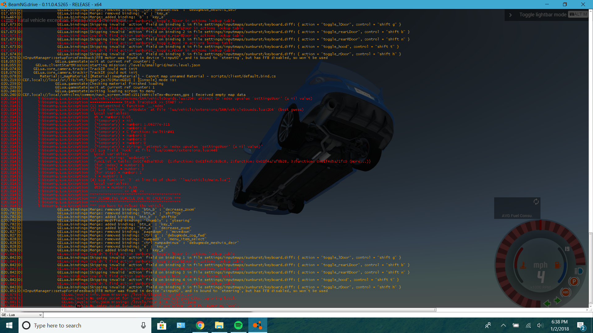Screen dimensions: 593x333
Task: Click the left turn signal arrow
Action: [547, 303]
